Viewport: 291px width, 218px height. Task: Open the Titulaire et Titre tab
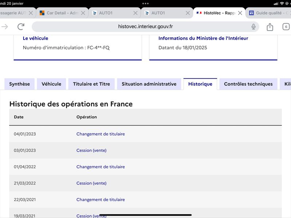pyautogui.click(x=92, y=84)
